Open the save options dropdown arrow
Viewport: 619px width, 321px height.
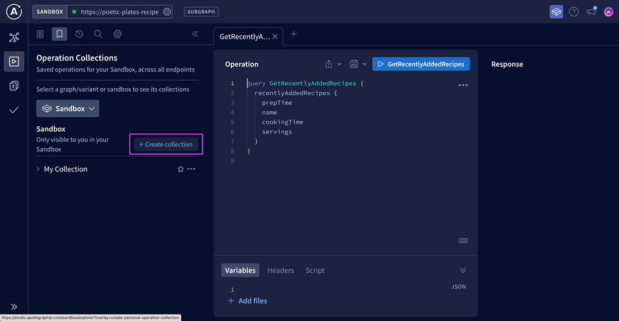tap(364, 64)
